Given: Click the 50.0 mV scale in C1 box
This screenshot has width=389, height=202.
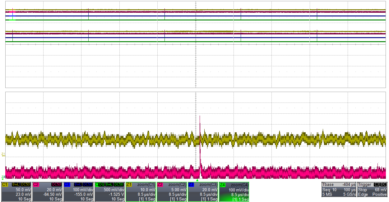Looking at the screenshot, I should click(24, 190).
